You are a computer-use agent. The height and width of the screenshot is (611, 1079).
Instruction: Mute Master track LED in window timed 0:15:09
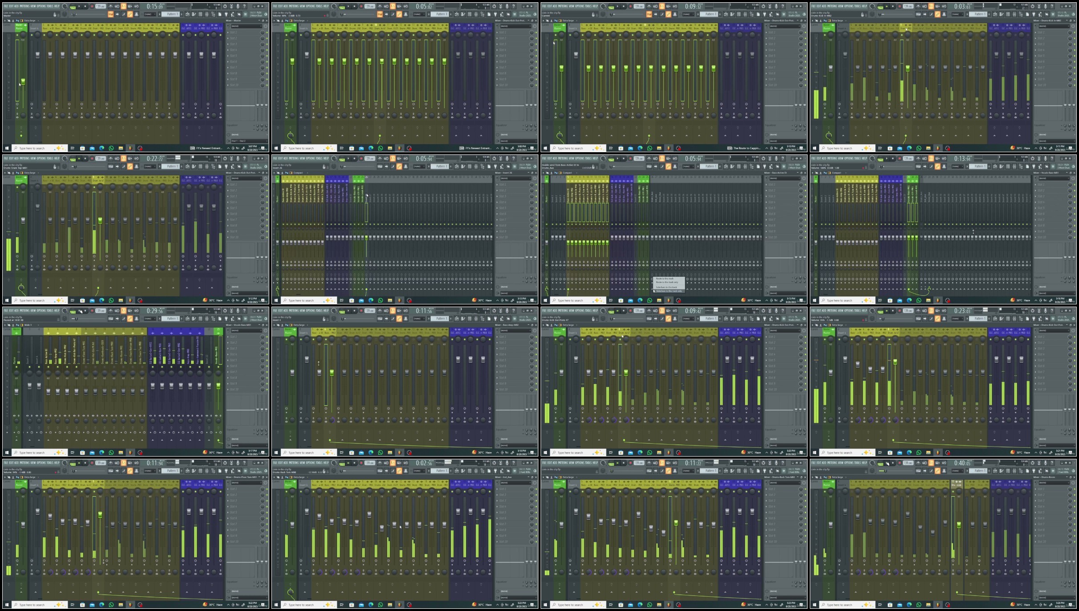(17, 35)
